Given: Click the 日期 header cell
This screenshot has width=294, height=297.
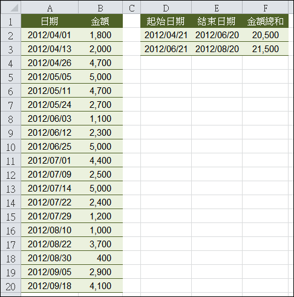Looking at the screenshot, I should (50, 21).
